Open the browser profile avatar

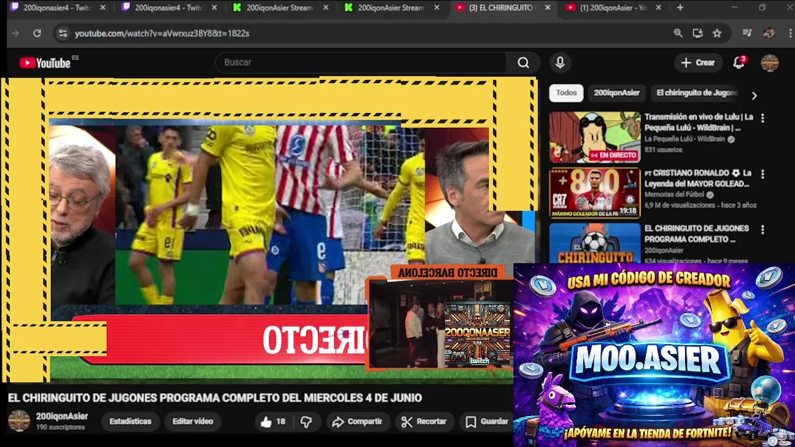pyautogui.click(x=769, y=33)
